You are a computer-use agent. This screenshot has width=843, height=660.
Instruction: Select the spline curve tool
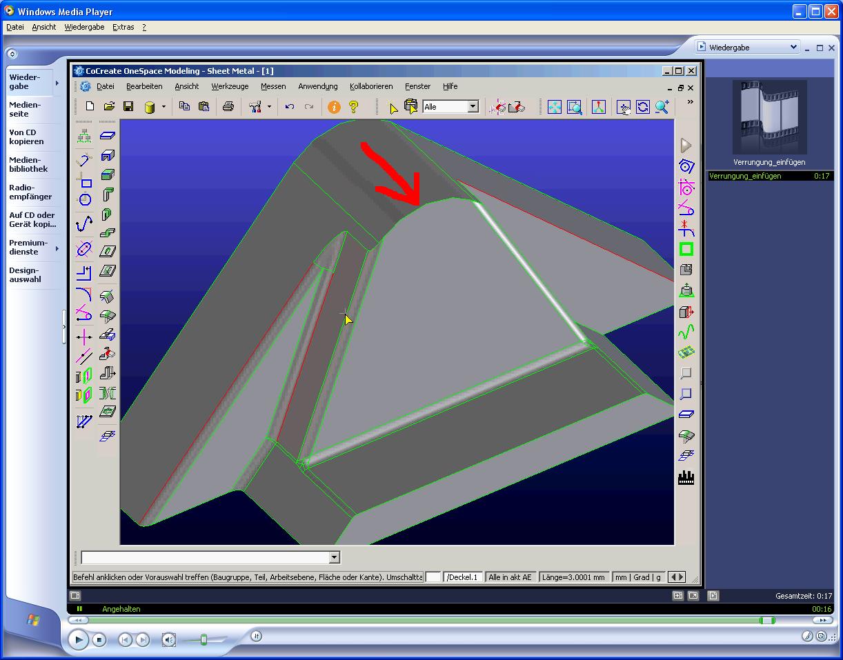point(84,225)
